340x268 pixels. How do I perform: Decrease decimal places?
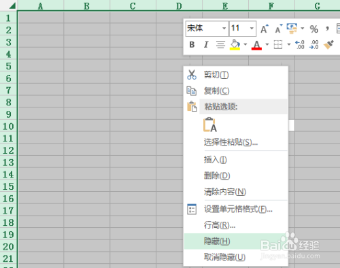314,45
